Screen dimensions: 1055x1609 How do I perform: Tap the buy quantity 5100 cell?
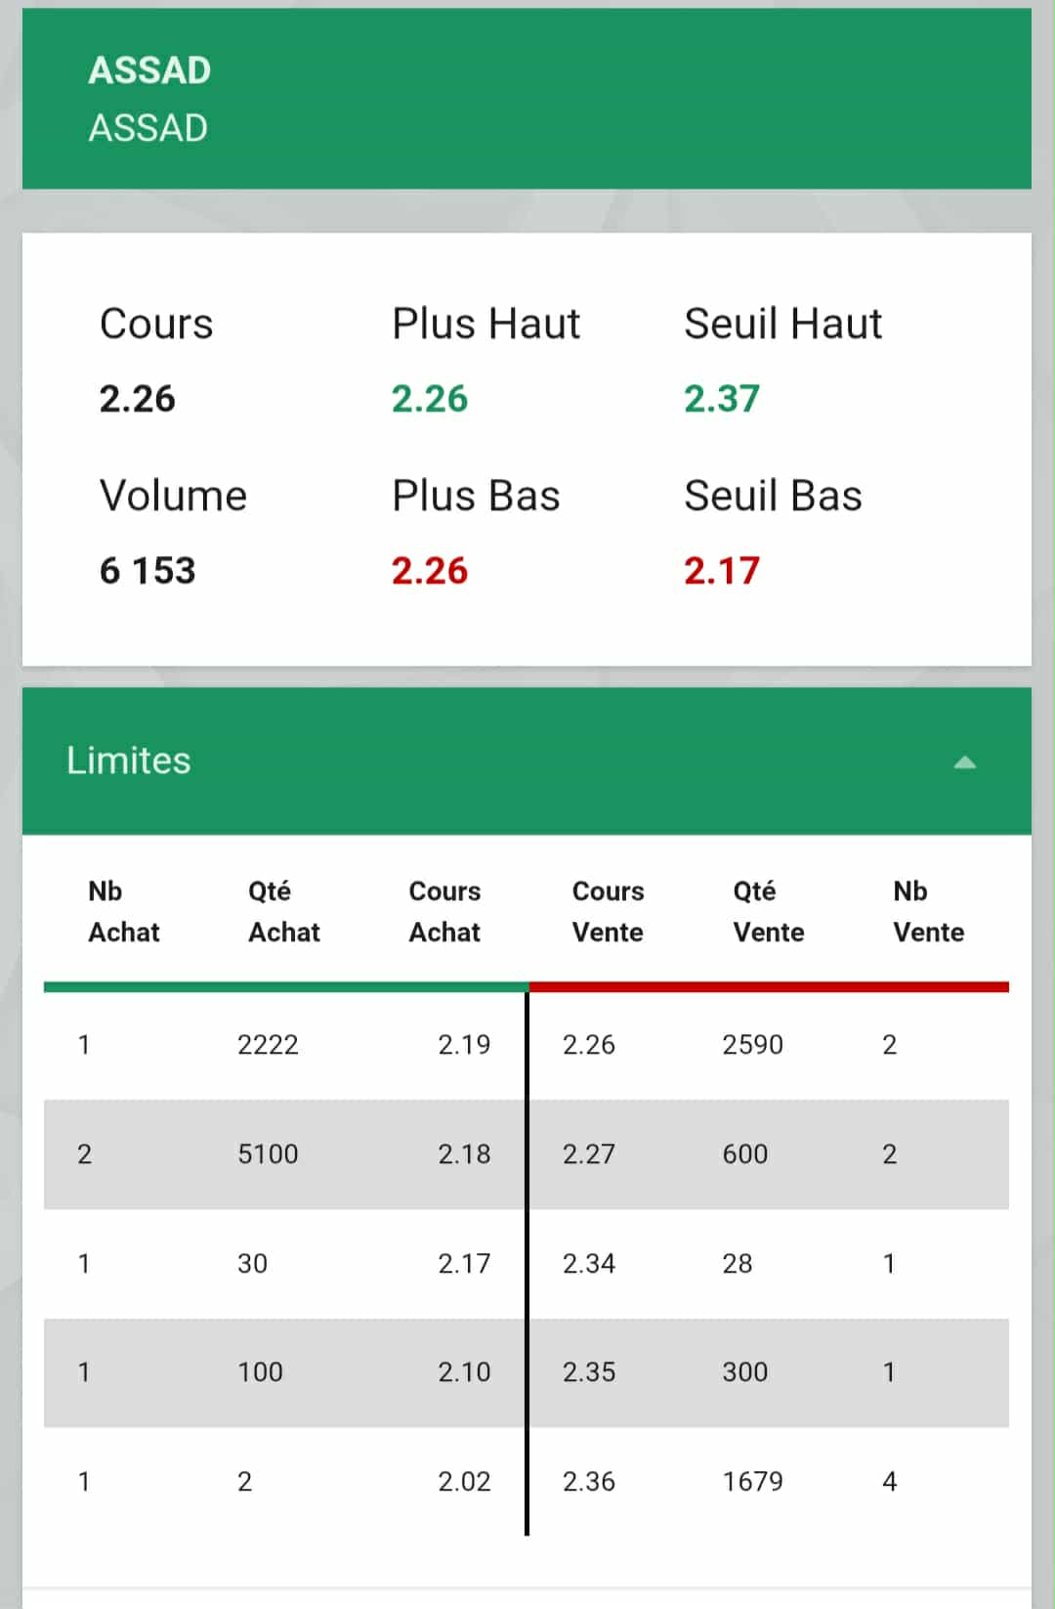[268, 1154]
